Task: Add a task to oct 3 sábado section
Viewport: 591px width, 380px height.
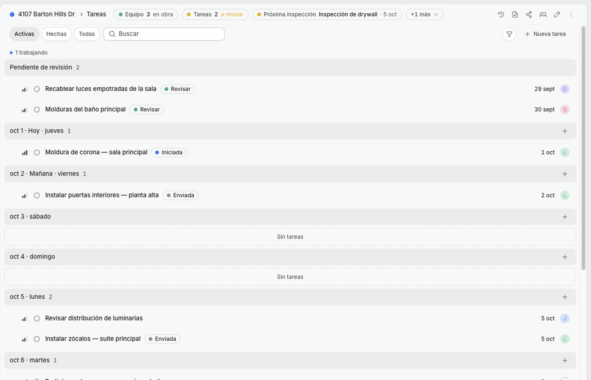Action: tap(565, 217)
